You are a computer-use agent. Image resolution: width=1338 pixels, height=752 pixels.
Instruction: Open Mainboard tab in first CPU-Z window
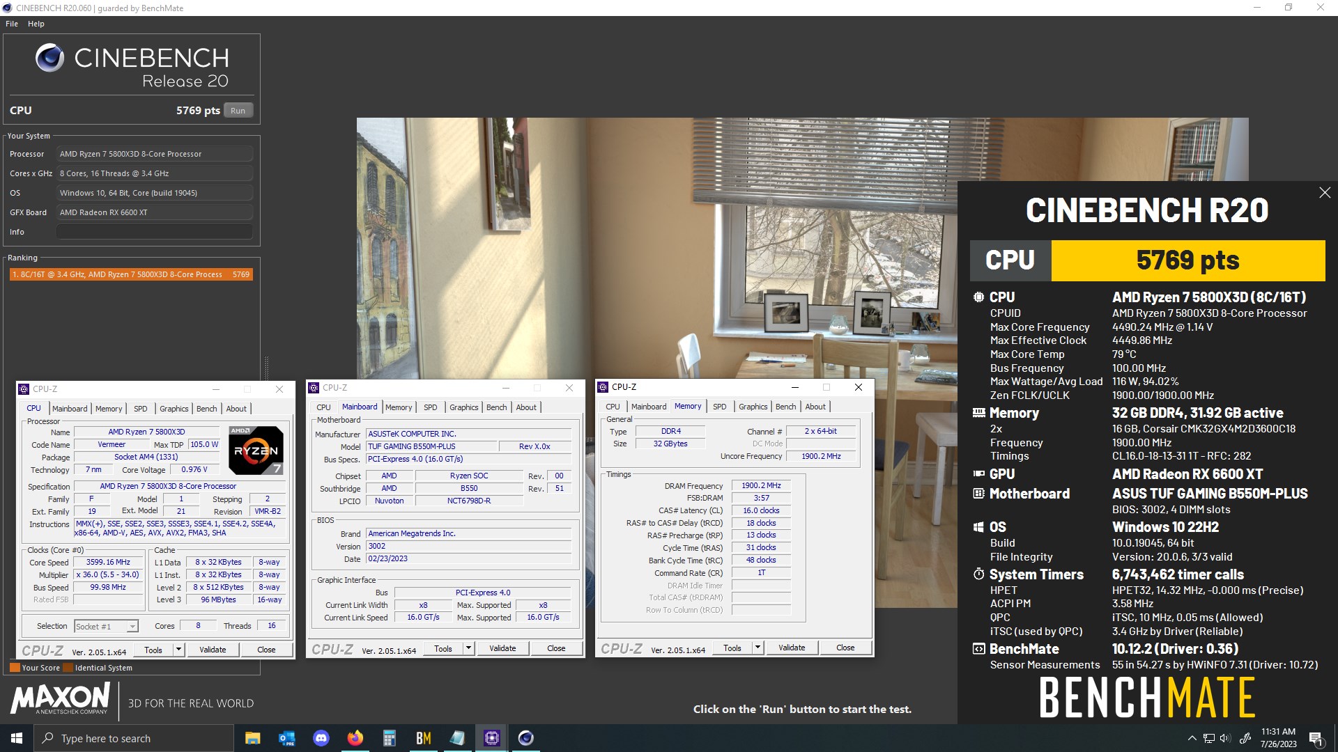[x=70, y=409]
